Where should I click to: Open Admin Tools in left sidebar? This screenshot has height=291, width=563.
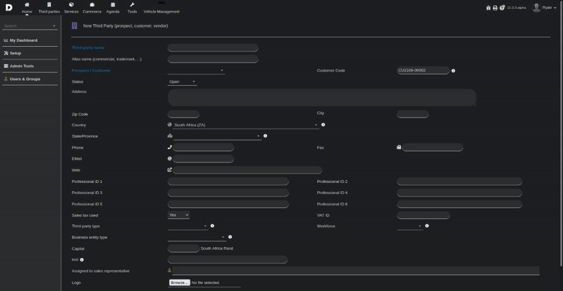(21, 66)
